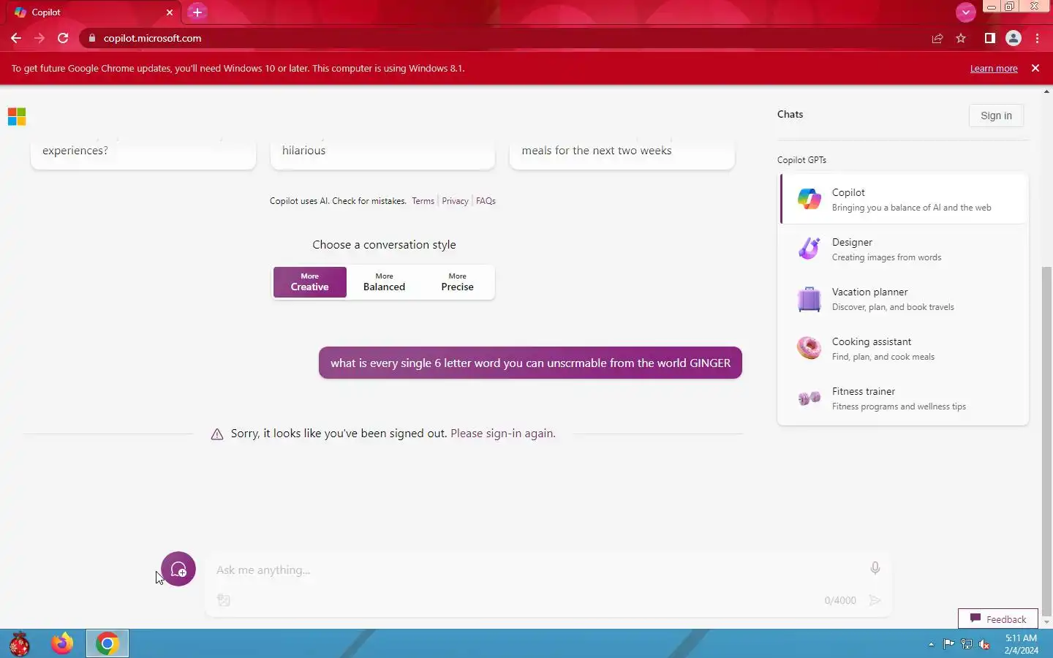Screen dimensions: 1053x658
Task: Select Copilot in the GPTs list
Action: pos(904,199)
